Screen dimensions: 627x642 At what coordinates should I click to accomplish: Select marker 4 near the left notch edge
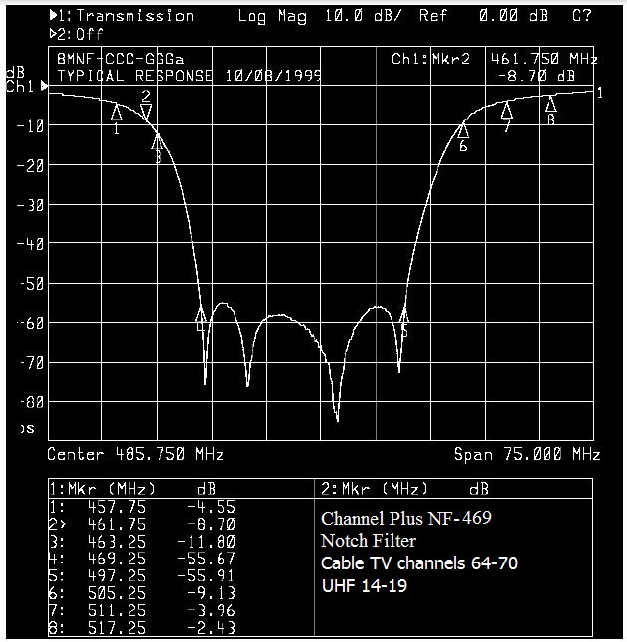coord(201,319)
